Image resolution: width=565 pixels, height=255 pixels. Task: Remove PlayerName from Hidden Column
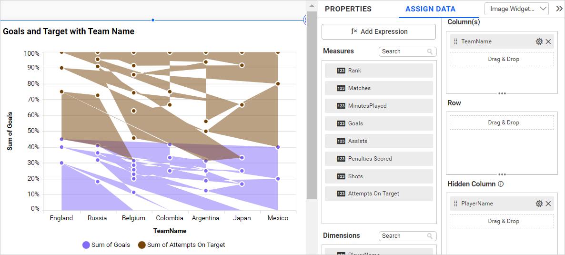pos(548,204)
